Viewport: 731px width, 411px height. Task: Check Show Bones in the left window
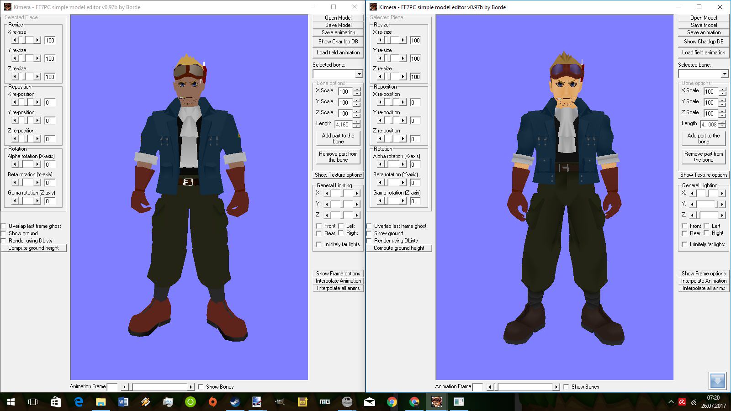click(x=201, y=387)
